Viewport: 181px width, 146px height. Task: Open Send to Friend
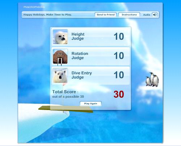point(106,15)
